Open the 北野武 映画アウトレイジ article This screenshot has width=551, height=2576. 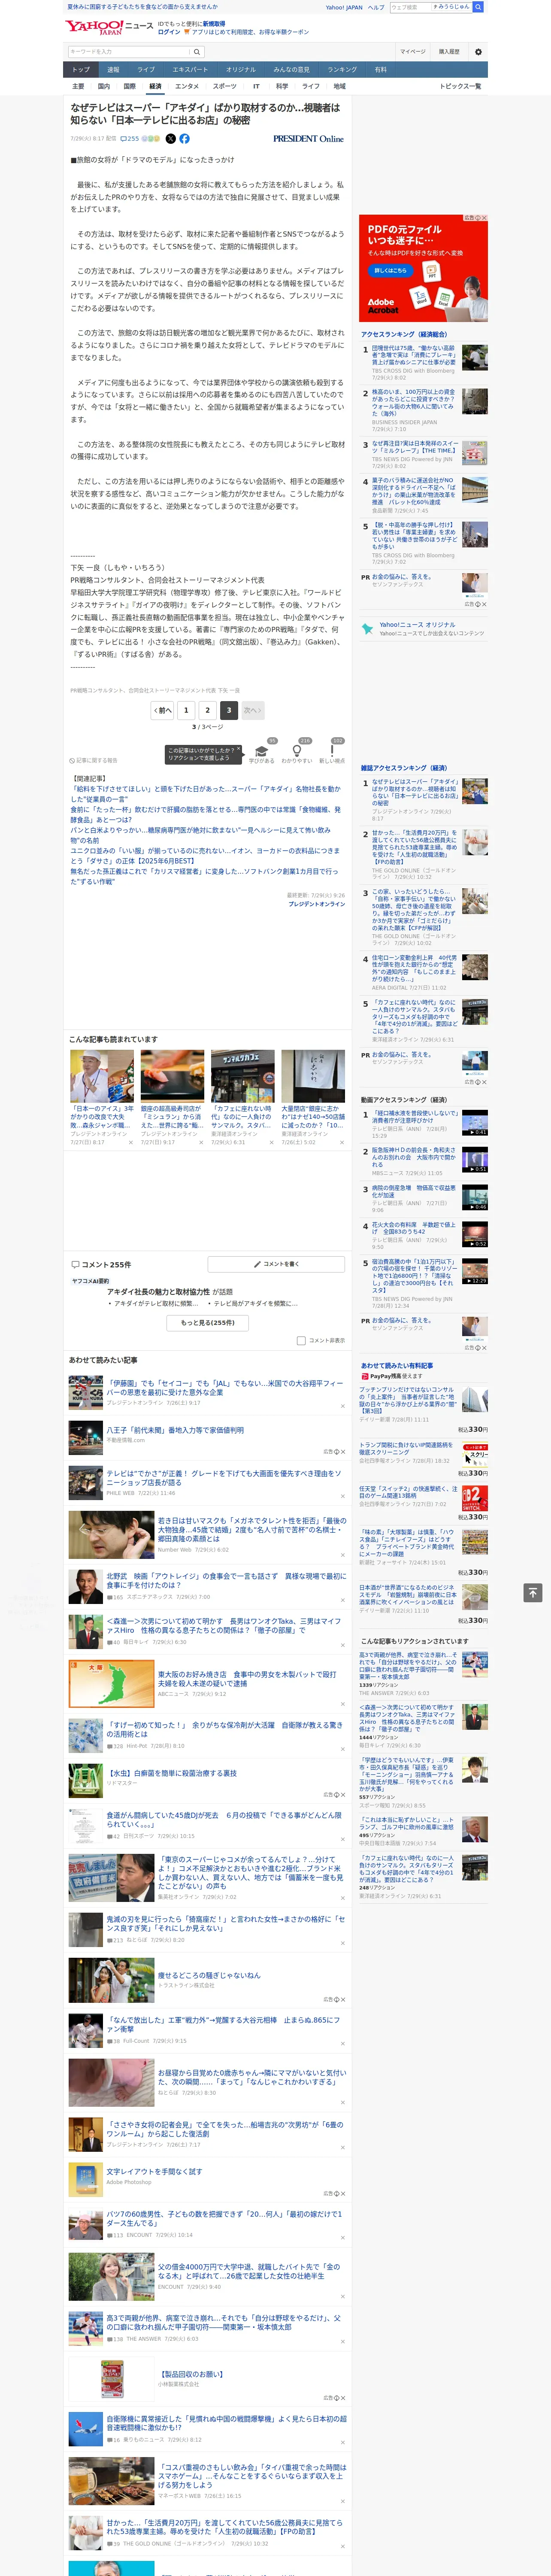[x=226, y=1581]
